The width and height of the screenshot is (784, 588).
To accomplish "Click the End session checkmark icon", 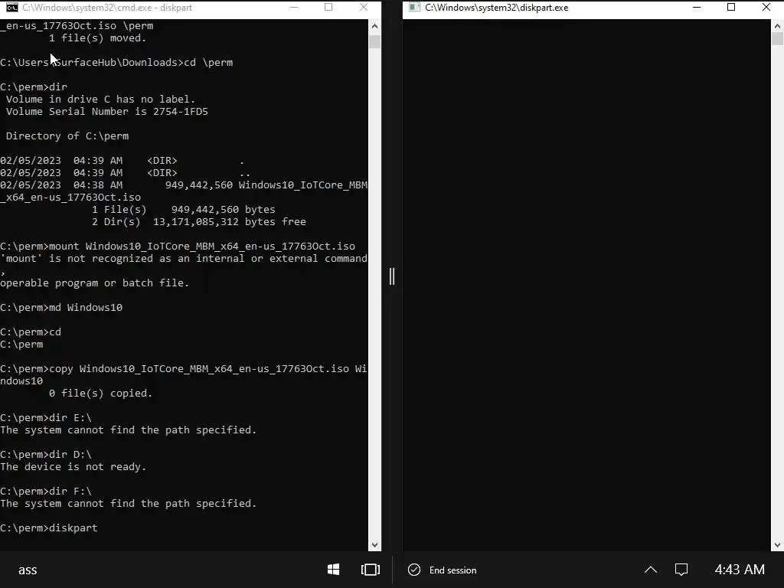I will click(414, 570).
